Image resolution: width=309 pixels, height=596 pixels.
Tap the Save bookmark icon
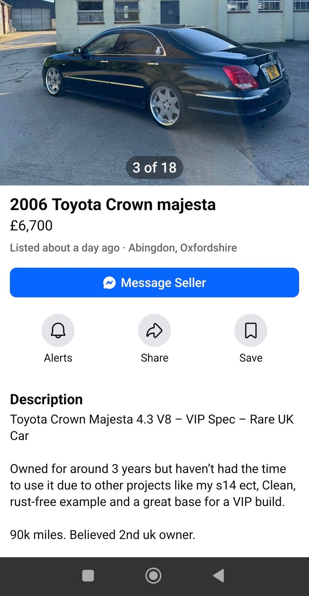(251, 330)
